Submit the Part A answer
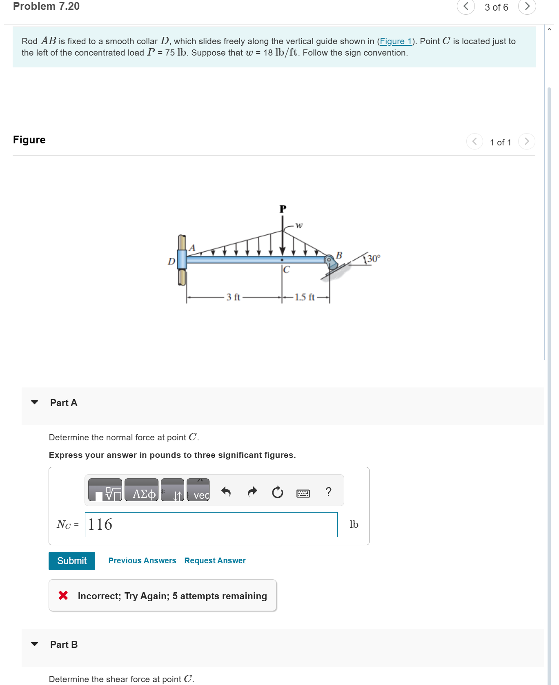 point(72,561)
